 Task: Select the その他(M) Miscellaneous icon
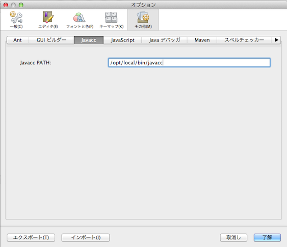tap(143, 20)
